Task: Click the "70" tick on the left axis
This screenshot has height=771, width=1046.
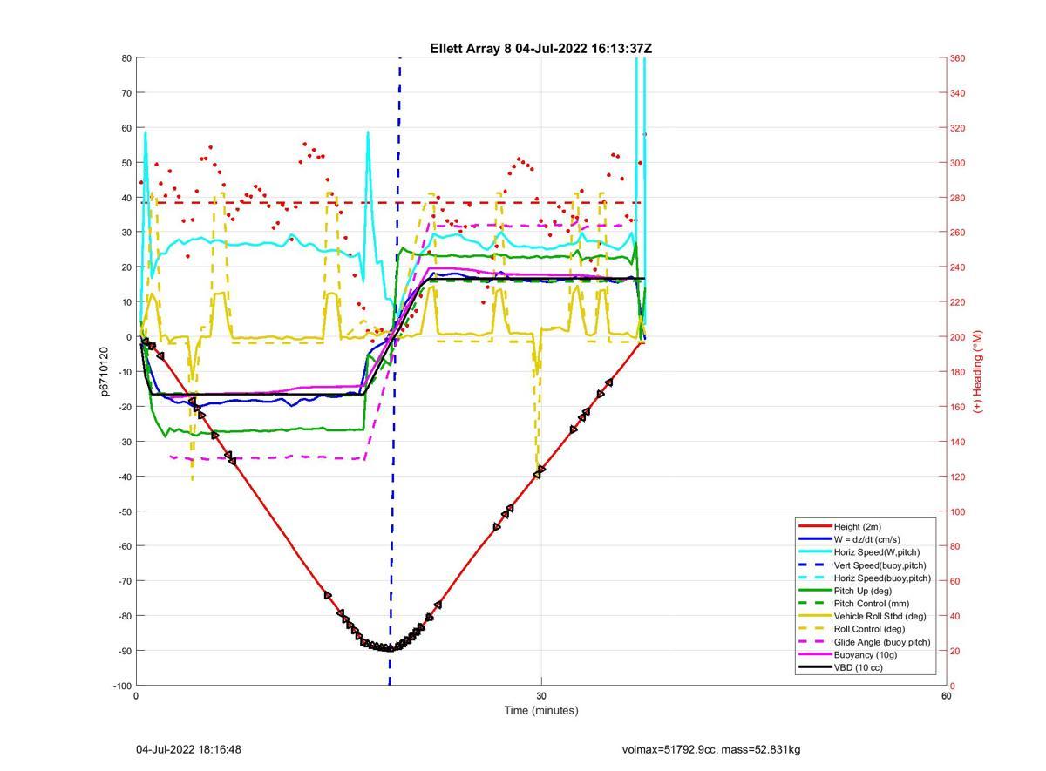Action: pos(126,93)
